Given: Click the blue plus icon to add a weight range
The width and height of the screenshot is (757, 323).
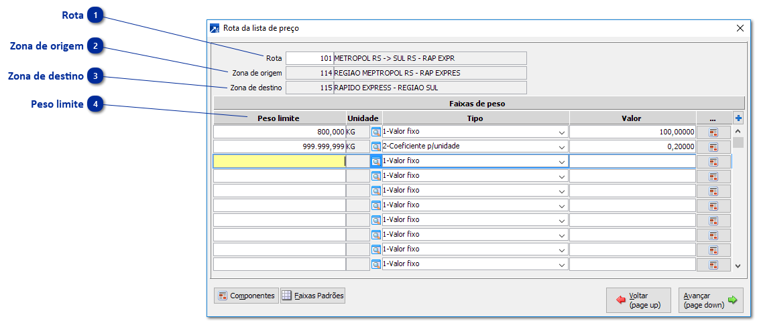Looking at the screenshot, I should (738, 118).
